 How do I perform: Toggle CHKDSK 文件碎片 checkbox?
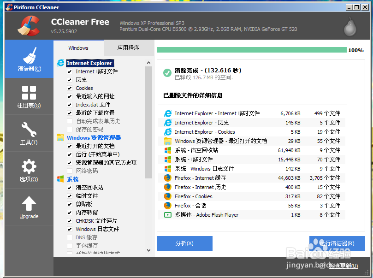point(70,221)
